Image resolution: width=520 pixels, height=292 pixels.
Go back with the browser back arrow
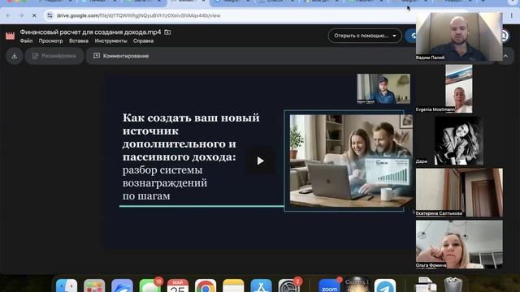[8, 15]
